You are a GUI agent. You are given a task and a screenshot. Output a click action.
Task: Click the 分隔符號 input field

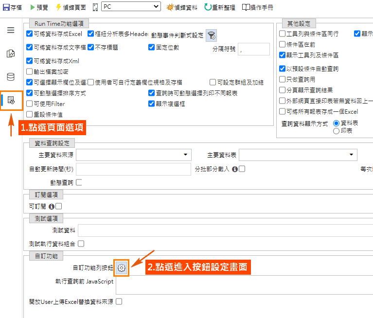coord(253,49)
